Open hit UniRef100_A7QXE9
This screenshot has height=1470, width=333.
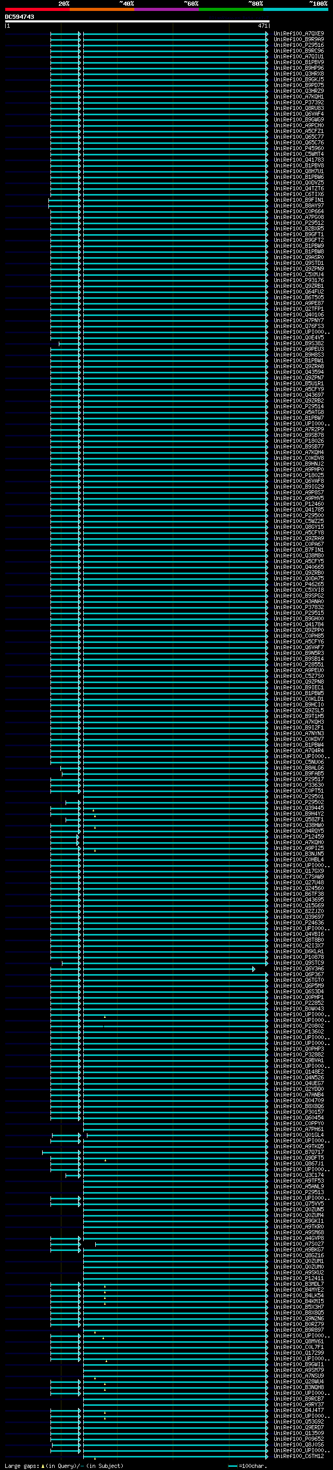pyautogui.click(x=299, y=34)
